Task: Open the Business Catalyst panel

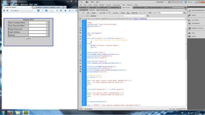Action: point(196,28)
